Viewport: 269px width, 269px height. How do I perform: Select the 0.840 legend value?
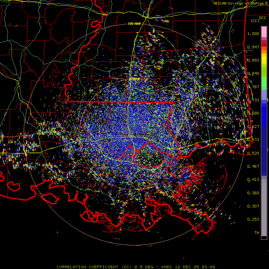click(253, 74)
